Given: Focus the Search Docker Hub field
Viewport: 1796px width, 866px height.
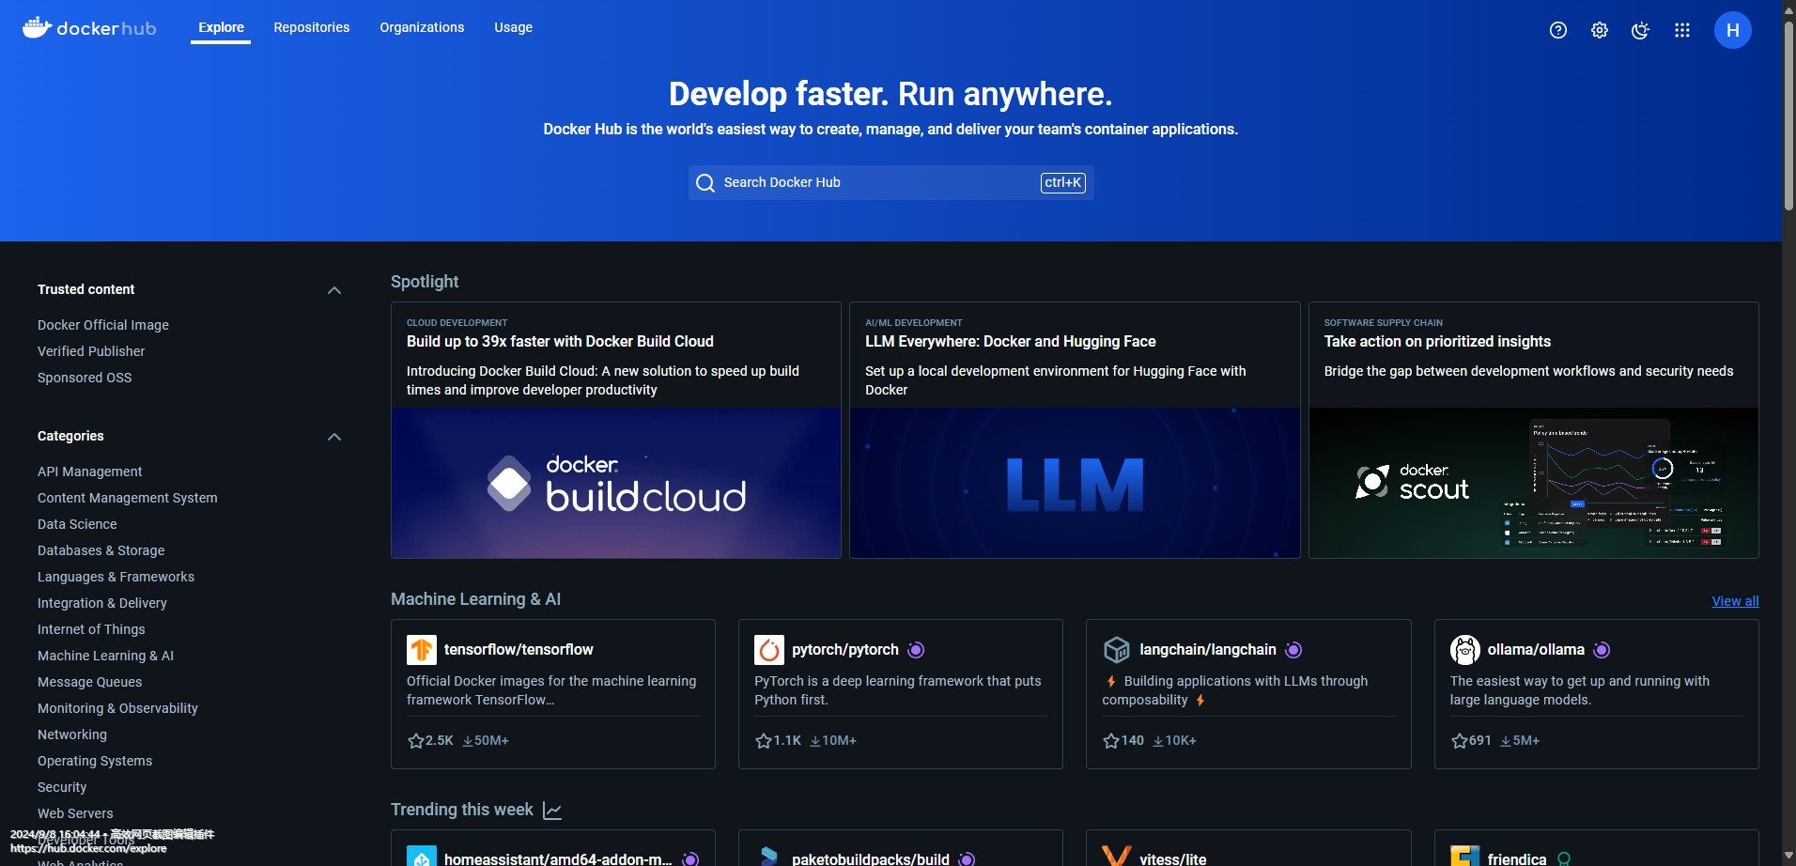Looking at the screenshot, I should pyautogui.click(x=890, y=182).
